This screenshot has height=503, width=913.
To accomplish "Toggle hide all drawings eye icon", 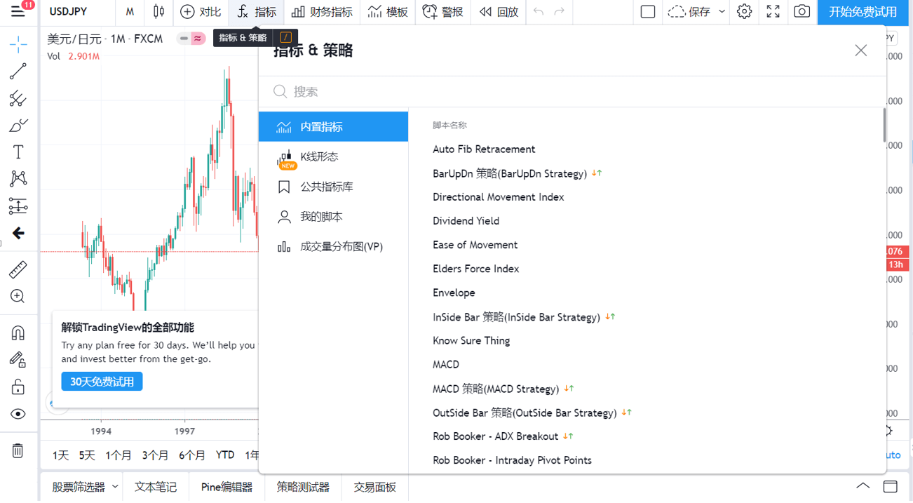I will (18, 414).
